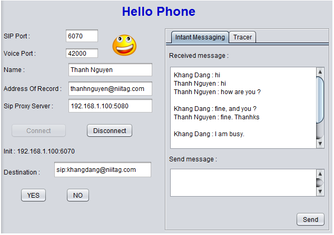Click send message scrollbar up arrow
This screenshot has height=235, width=334.
[x=320, y=174]
